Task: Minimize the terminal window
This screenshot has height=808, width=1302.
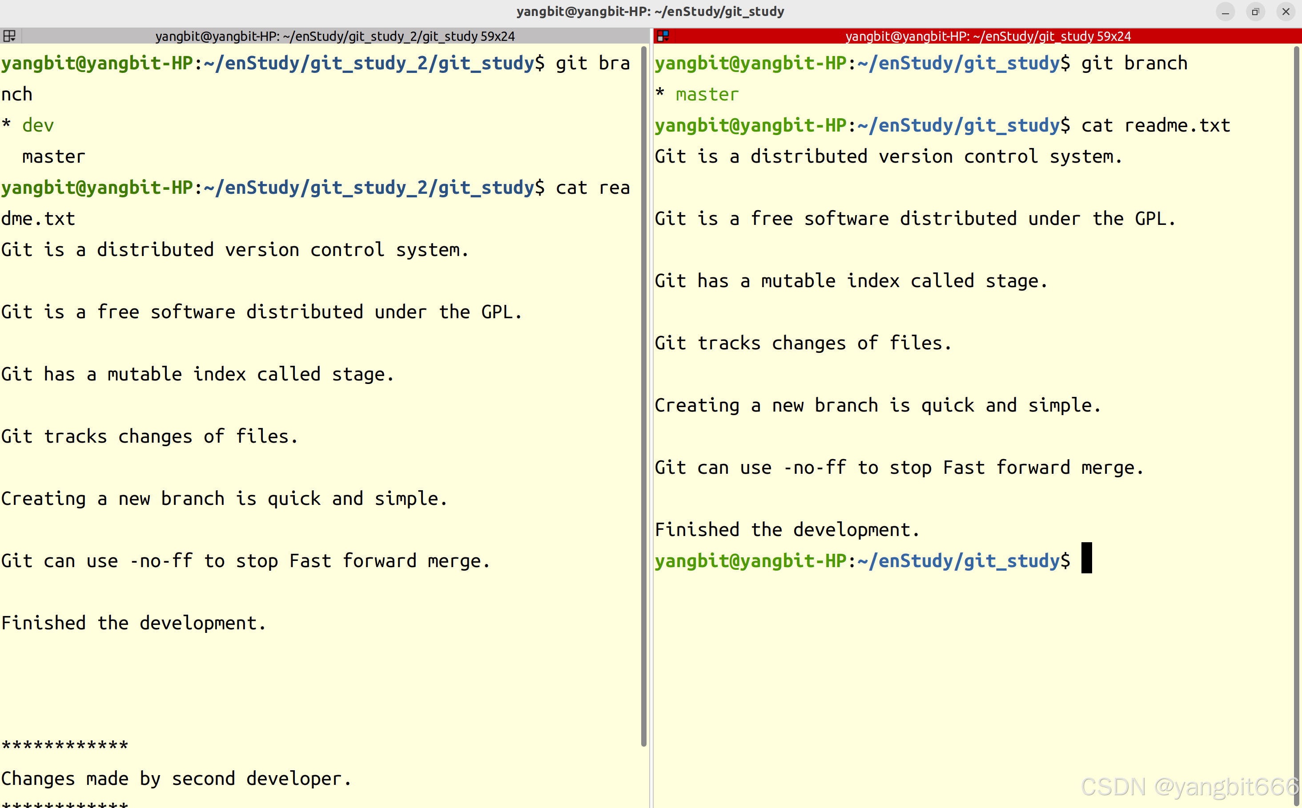Action: (1226, 12)
